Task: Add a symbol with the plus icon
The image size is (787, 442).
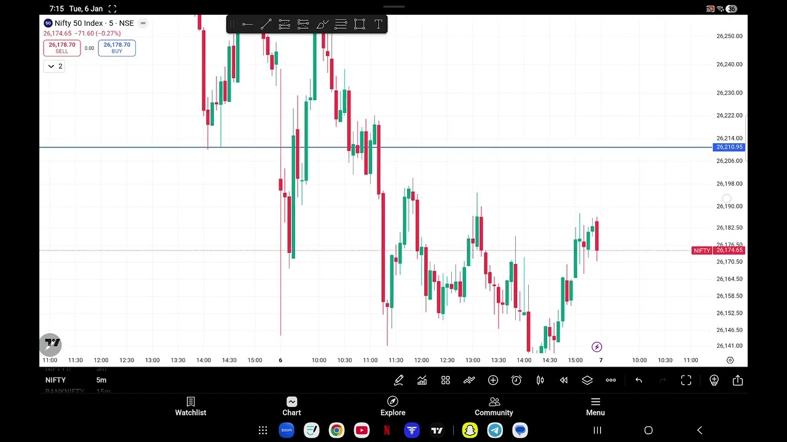Action: [492, 381]
